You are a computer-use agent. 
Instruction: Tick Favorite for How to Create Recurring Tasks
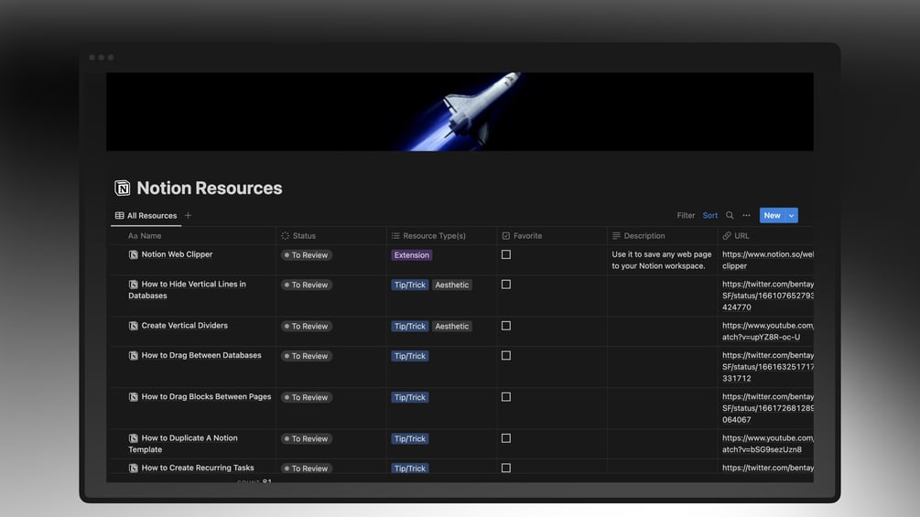click(505, 468)
